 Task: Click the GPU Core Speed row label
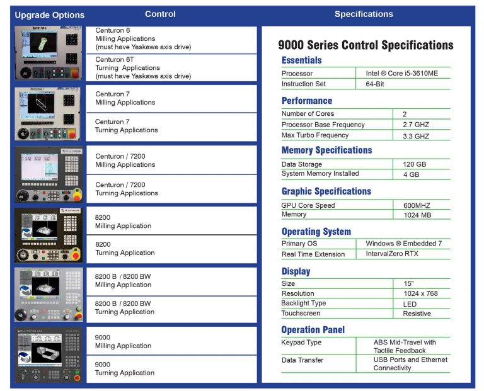pos(308,205)
